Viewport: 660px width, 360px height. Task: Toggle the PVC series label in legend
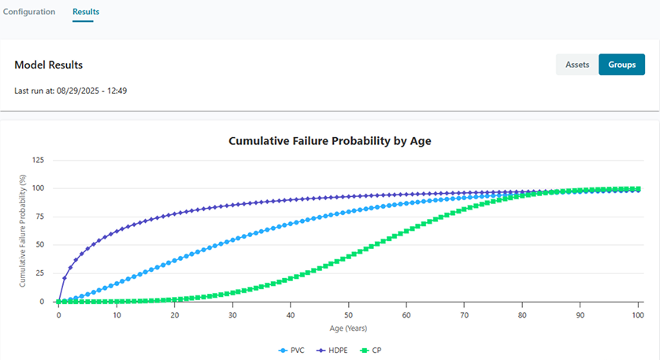(x=298, y=350)
